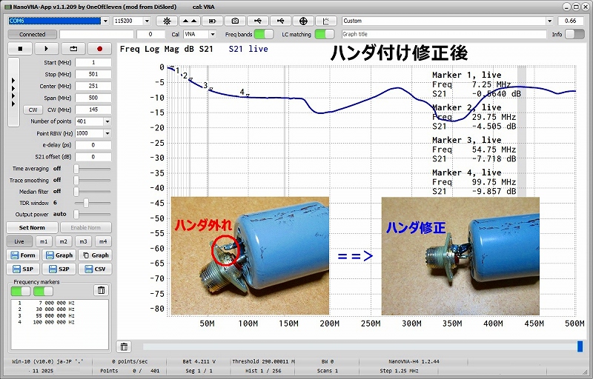The image size is (593, 379).
Task: Click the Set Norm button
Action: click(32, 227)
